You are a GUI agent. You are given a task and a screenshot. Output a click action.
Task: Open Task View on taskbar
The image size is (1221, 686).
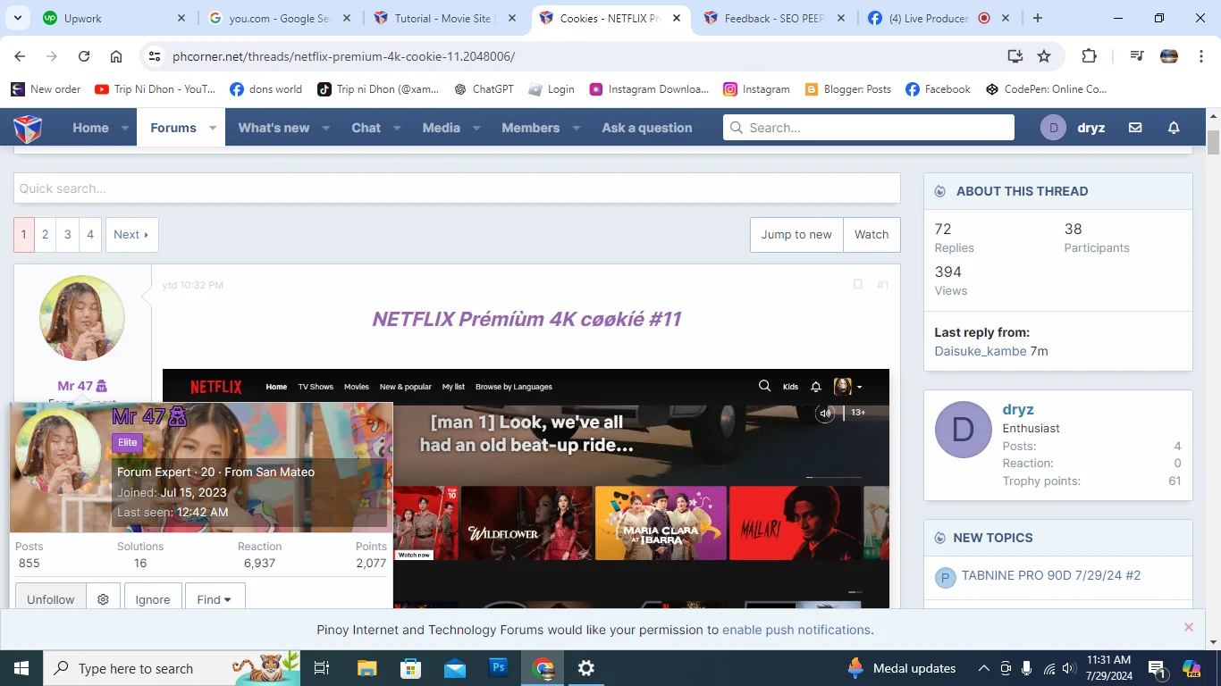click(323, 668)
